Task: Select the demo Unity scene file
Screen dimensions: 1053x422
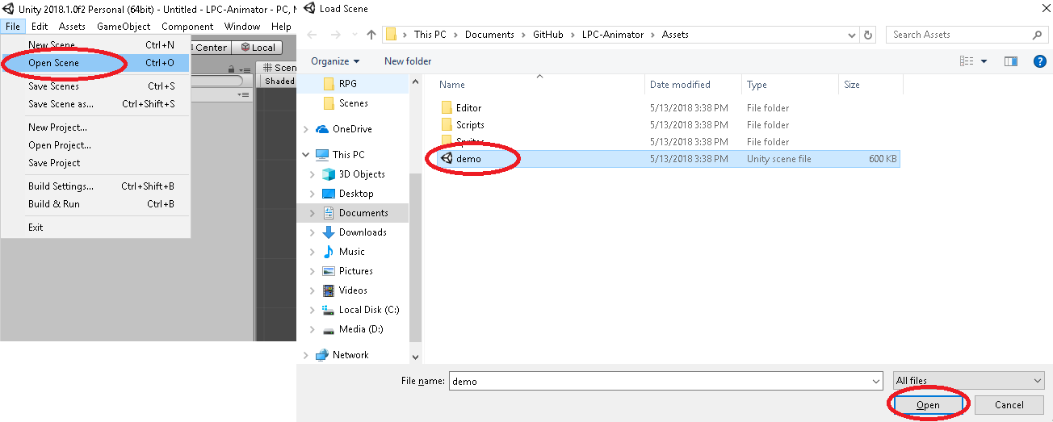Action: [x=468, y=159]
